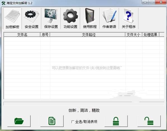Sort by the 文件名 column header
Image resolution: width=167 pixels, height=131 pixels.
click(22, 35)
